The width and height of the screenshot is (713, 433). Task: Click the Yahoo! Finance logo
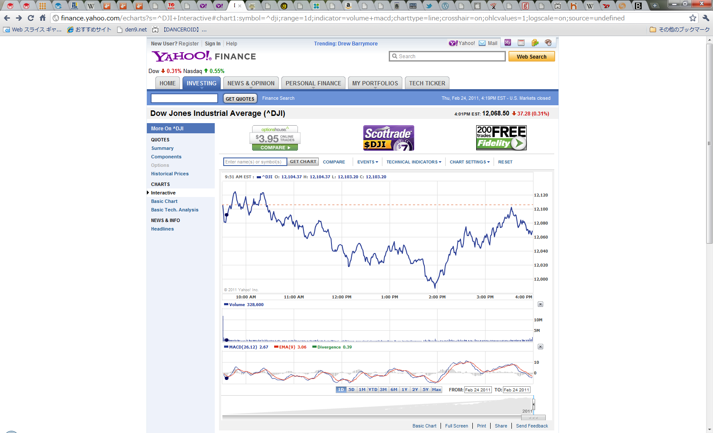tap(204, 56)
